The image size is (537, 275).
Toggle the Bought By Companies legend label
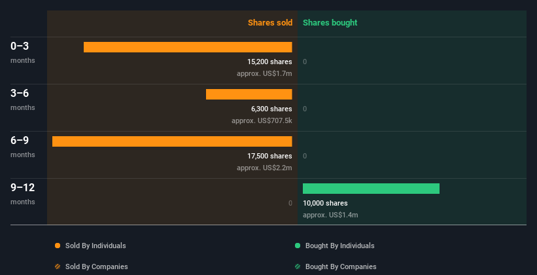pyautogui.click(x=341, y=266)
